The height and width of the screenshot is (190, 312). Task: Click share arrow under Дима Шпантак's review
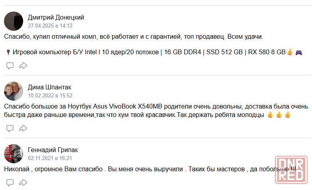[23, 128]
